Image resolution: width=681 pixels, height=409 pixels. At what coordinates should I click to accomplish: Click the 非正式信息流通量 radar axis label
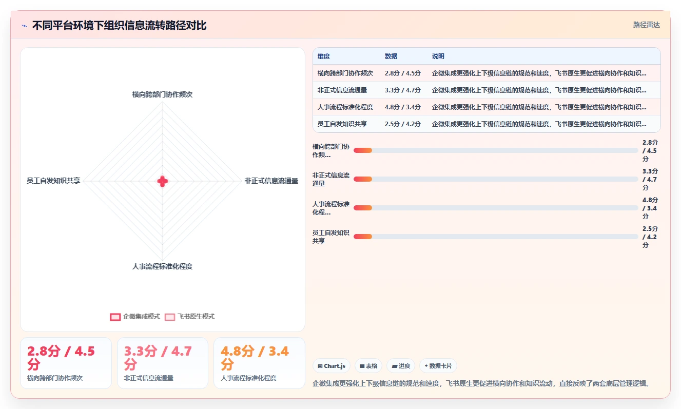coord(271,181)
